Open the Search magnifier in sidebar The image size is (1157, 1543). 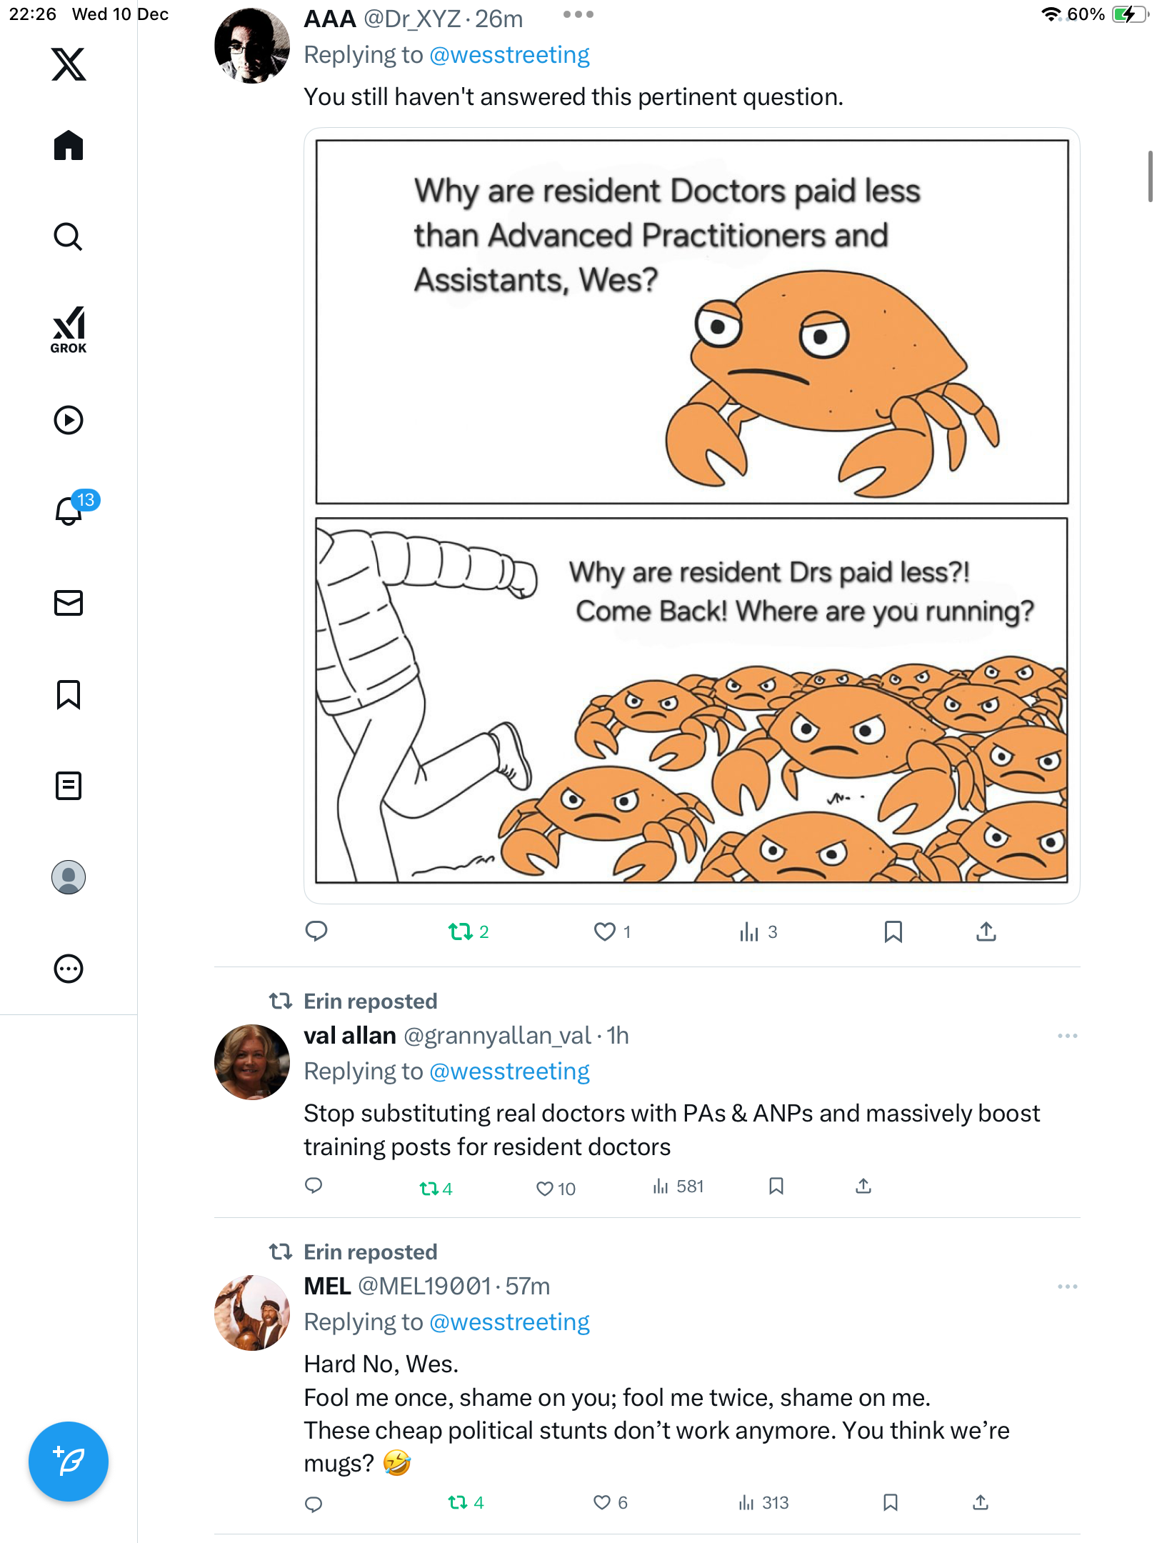pos(69,236)
